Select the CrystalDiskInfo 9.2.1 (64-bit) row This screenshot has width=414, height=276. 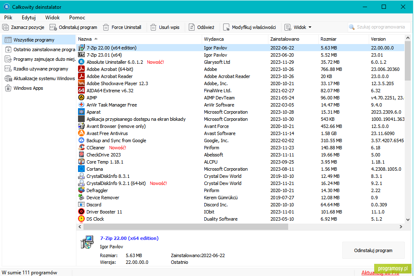240,183
